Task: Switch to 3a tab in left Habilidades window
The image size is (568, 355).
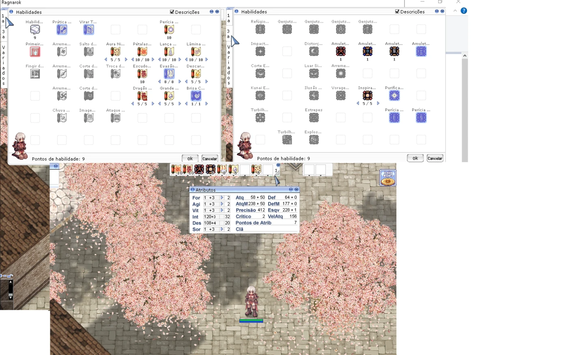Action: pyautogui.click(x=3, y=34)
